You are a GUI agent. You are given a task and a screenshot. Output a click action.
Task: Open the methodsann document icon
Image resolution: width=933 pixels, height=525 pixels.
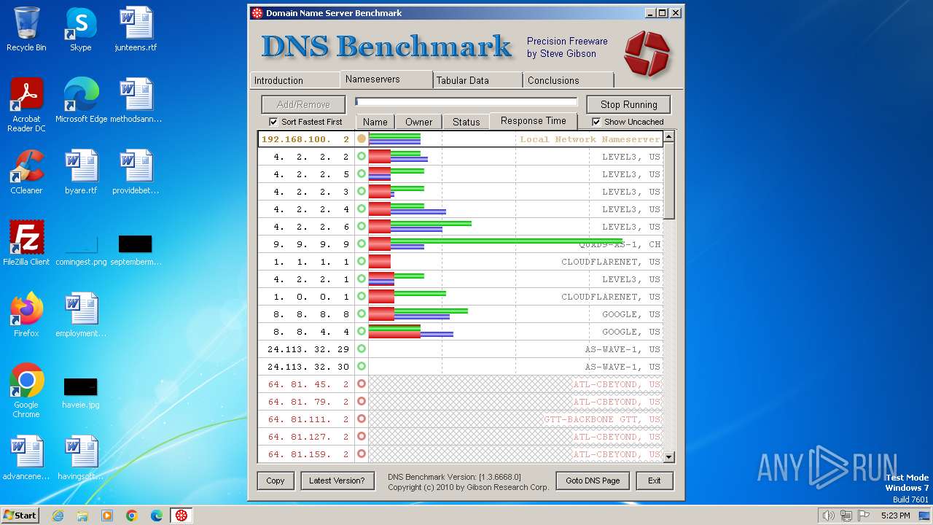136,101
